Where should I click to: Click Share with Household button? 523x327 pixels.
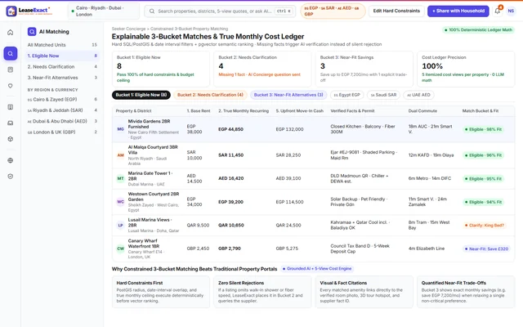point(458,11)
